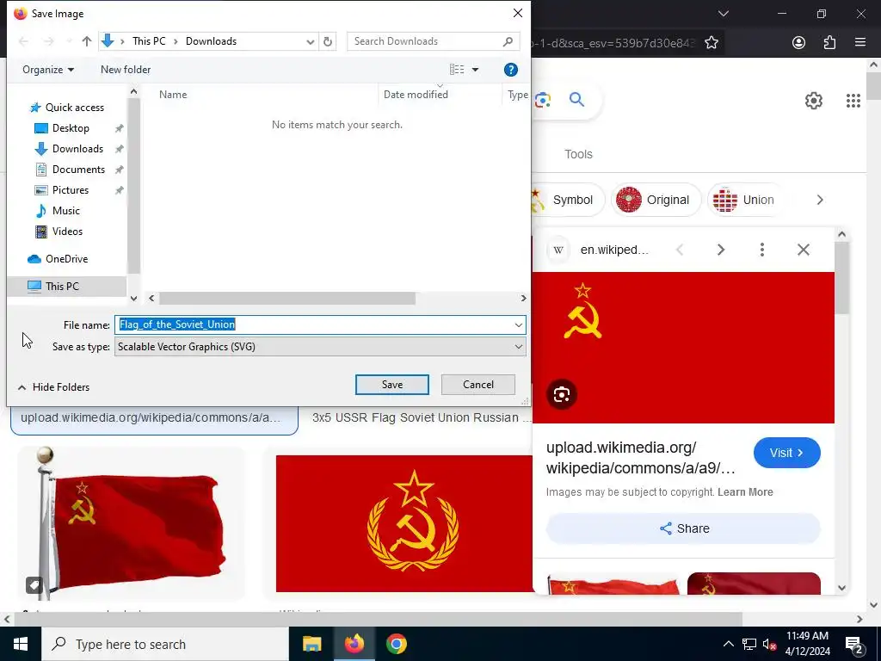Close the image preview panel
Image resolution: width=881 pixels, height=661 pixels.
point(804,250)
